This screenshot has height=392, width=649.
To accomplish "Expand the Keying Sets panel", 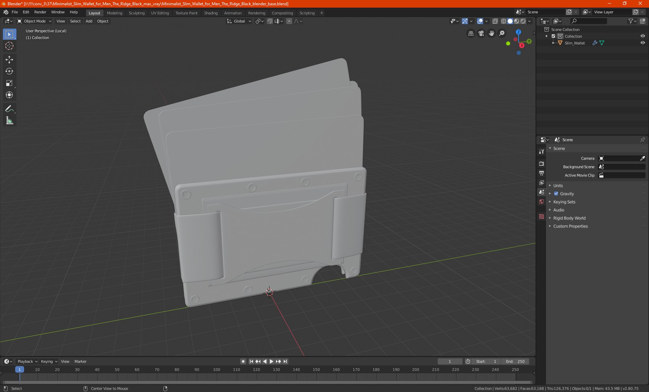I will point(564,202).
